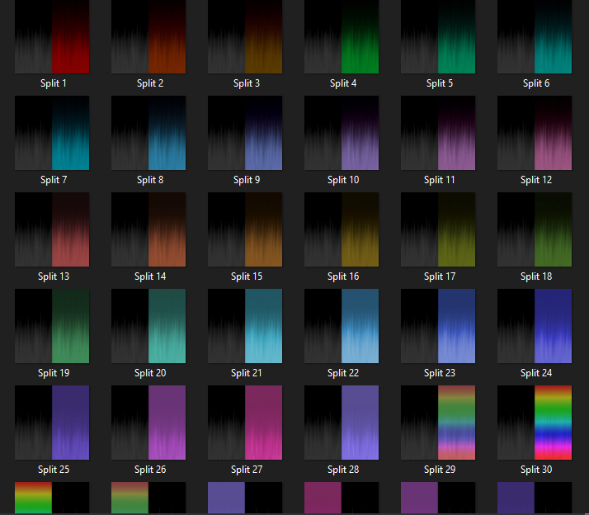This screenshot has width=589, height=515.
Task: Choose the Split 7 cyan thumbnail
Action: pos(52,133)
